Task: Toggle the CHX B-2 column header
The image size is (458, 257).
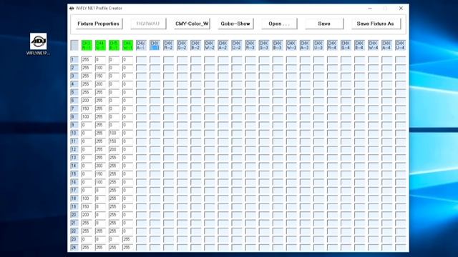Action: [195, 45]
